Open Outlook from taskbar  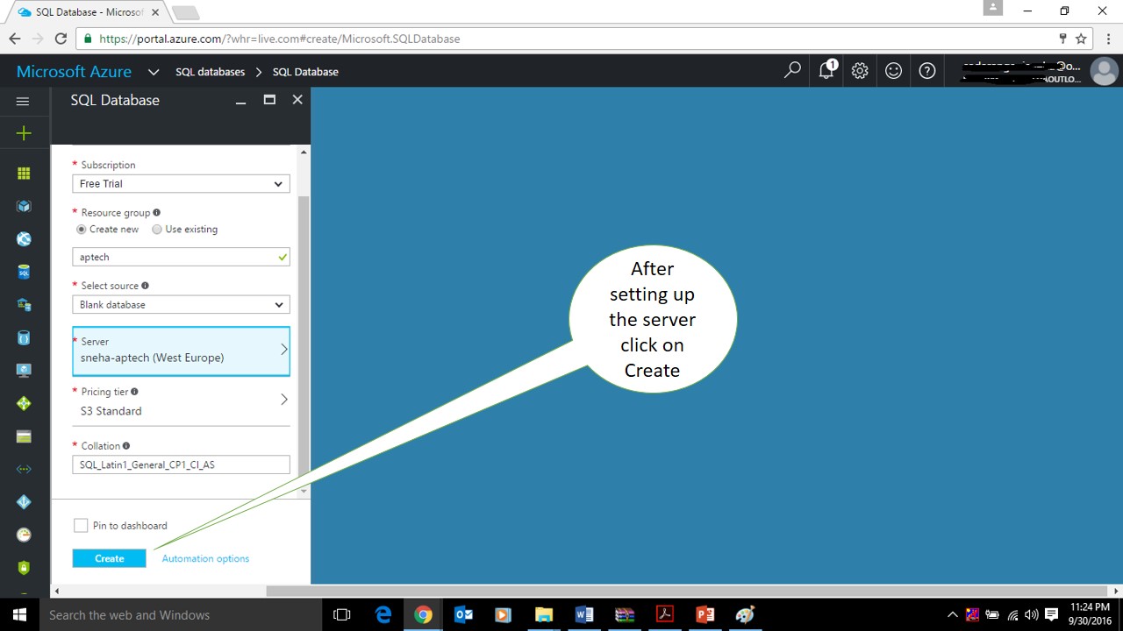pyautogui.click(x=463, y=614)
